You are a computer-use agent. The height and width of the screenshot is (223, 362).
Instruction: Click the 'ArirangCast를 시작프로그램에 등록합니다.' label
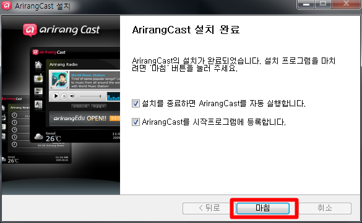pyautogui.click(x=213, y=122)
